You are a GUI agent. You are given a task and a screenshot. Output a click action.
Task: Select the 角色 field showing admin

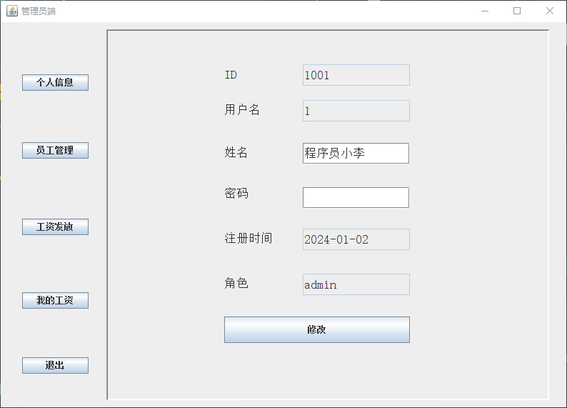click(x=356, y=284)
